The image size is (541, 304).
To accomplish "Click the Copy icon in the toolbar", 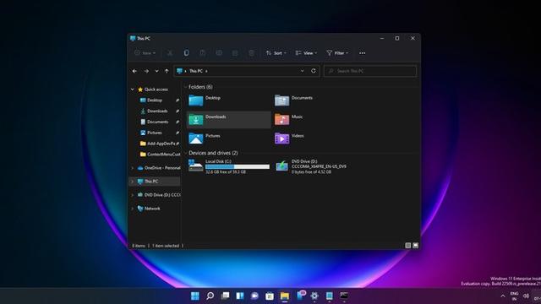I will 186,53.
